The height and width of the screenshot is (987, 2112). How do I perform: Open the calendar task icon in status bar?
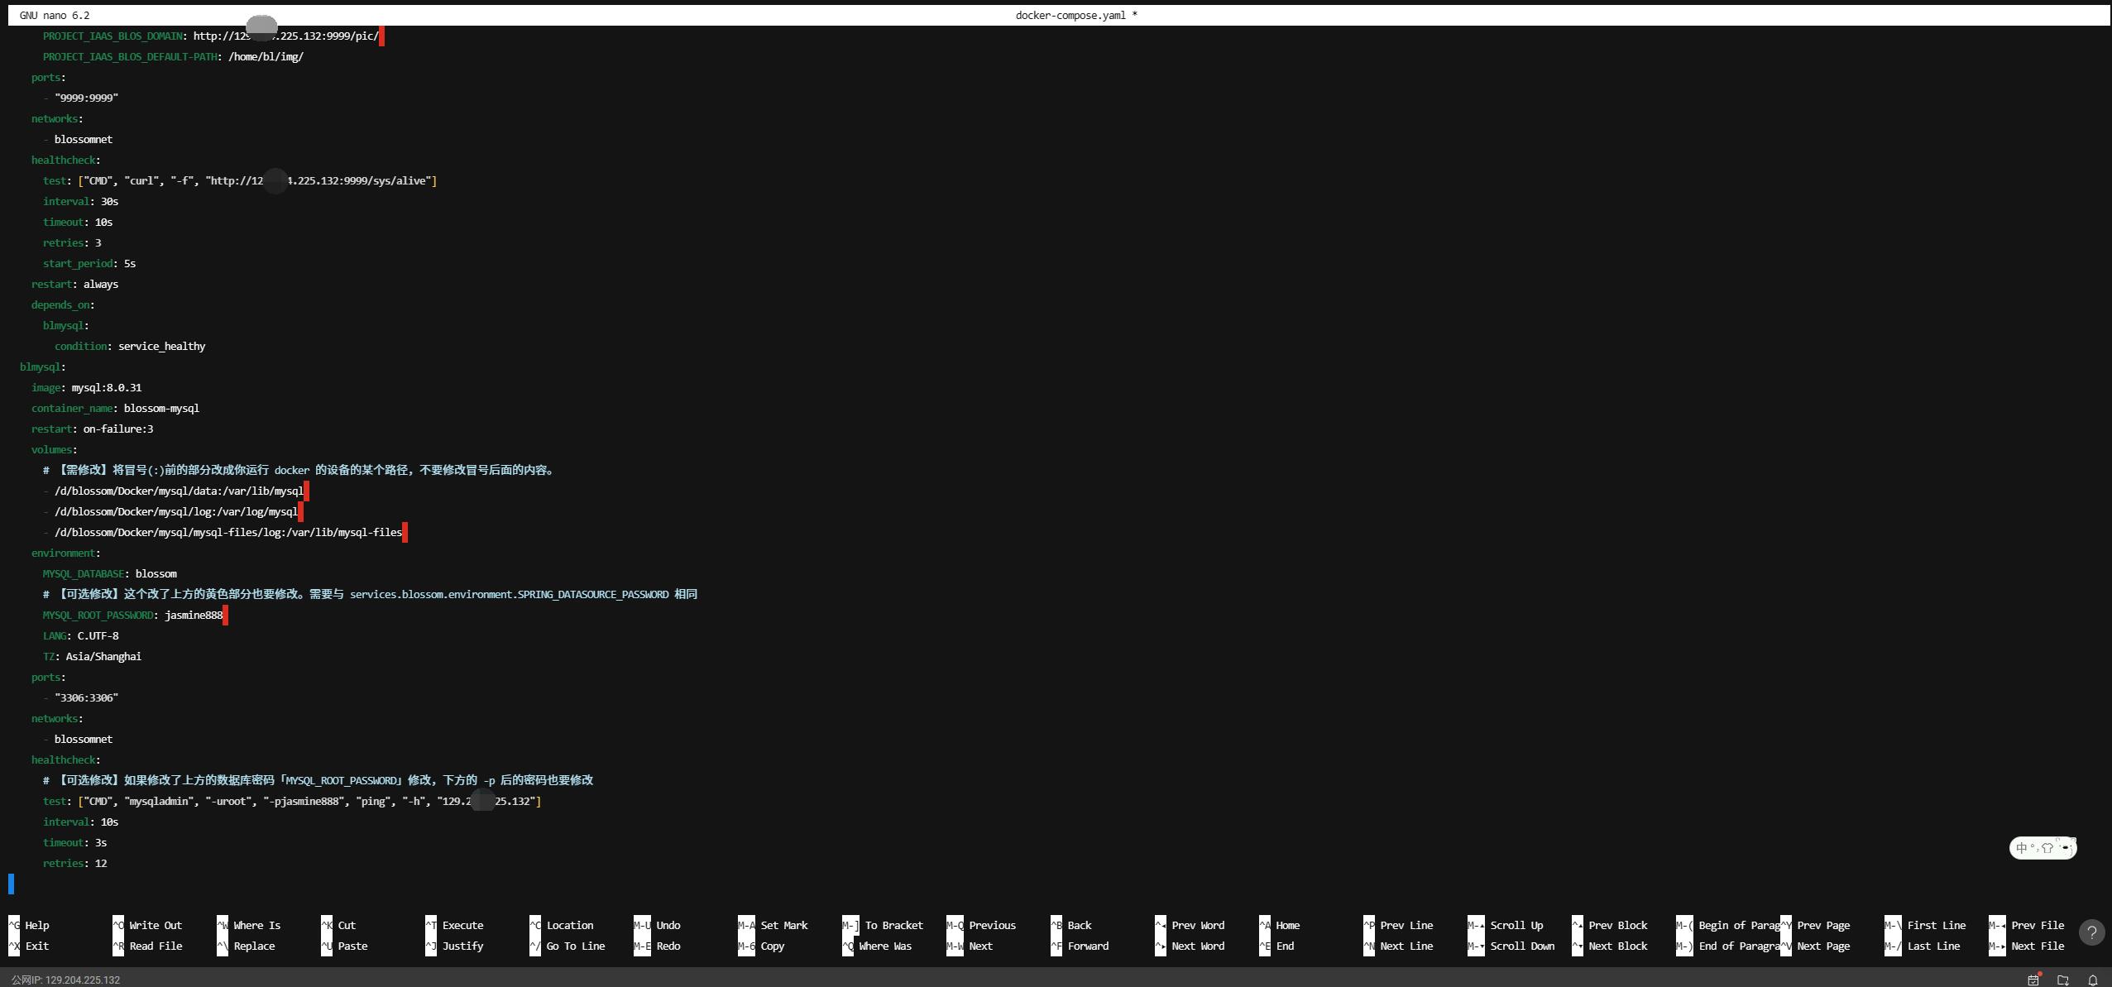pyautogui.click(x=2033, y=980)
